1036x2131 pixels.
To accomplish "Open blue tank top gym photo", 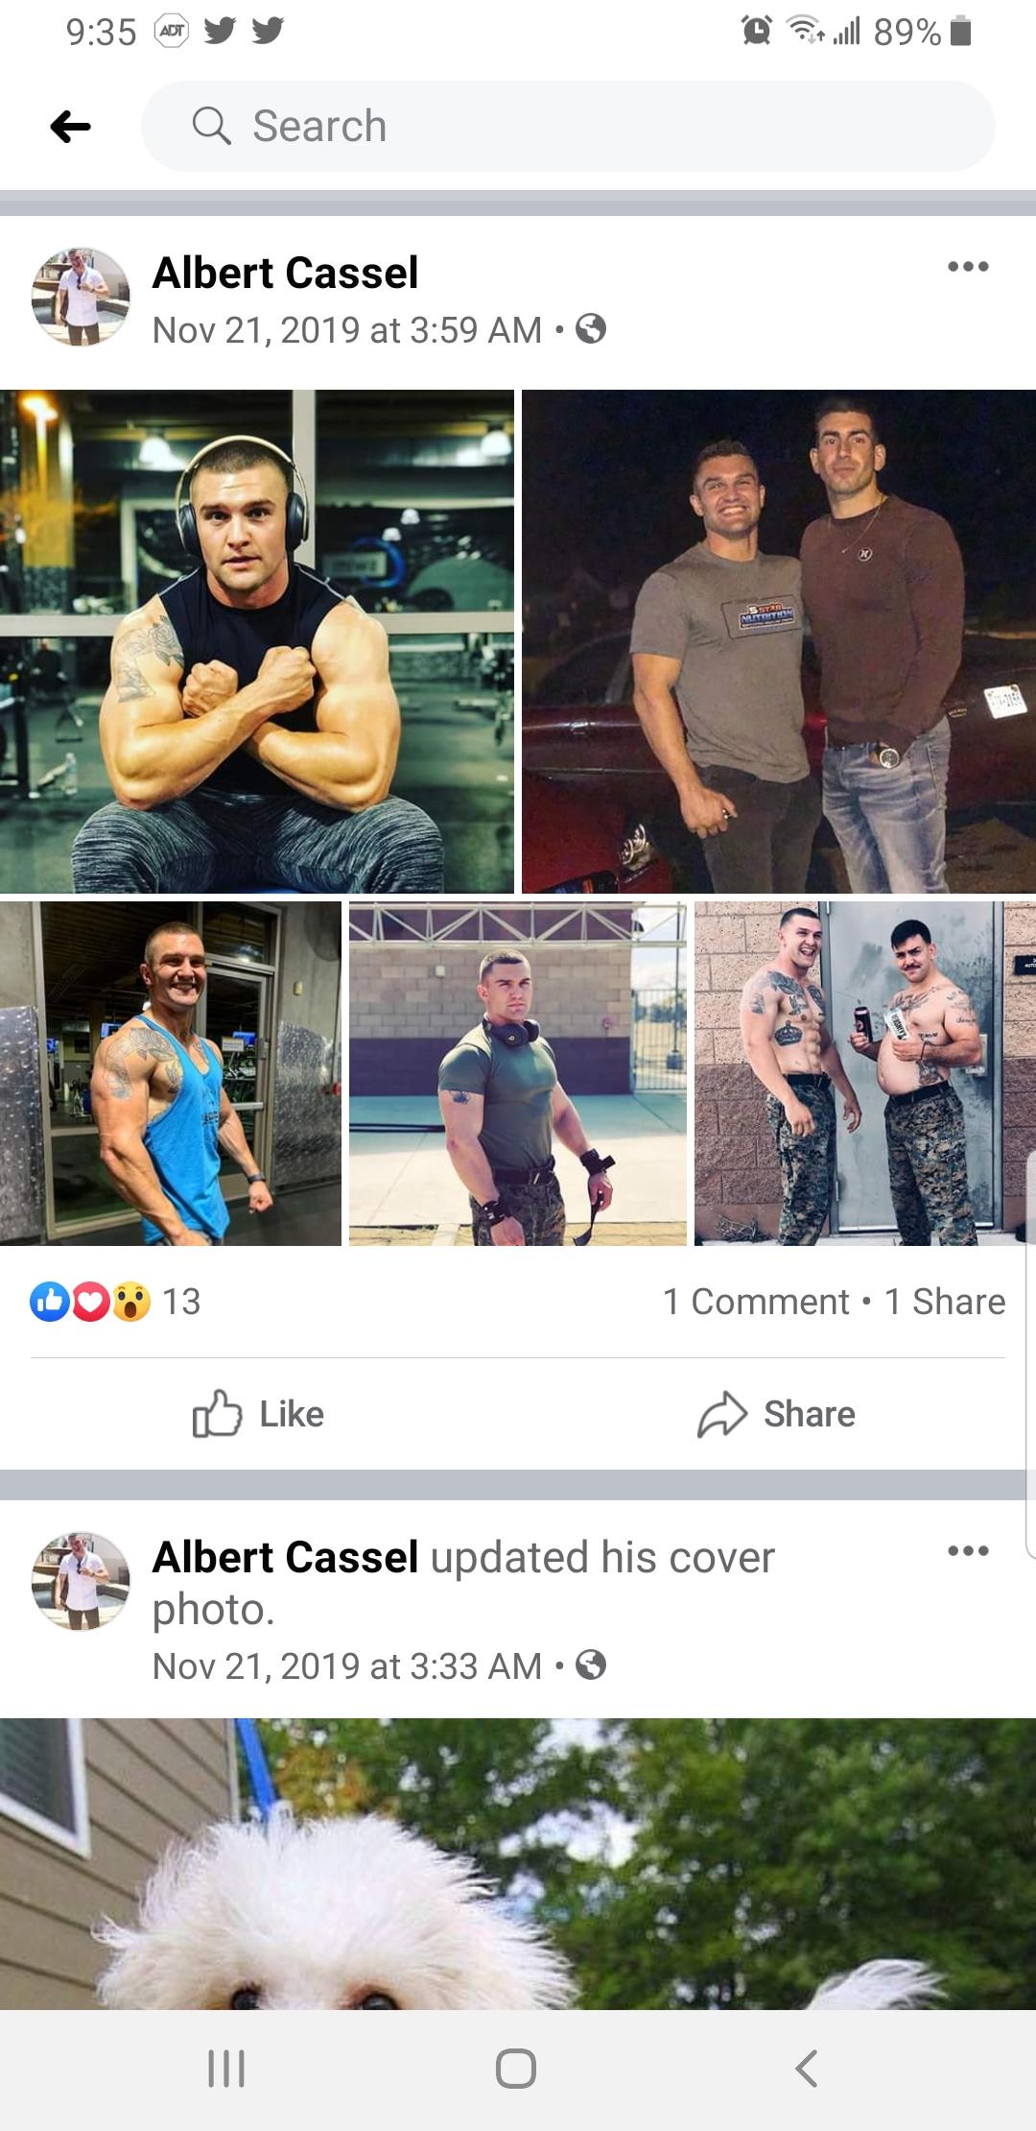I will pos(171,1073).
